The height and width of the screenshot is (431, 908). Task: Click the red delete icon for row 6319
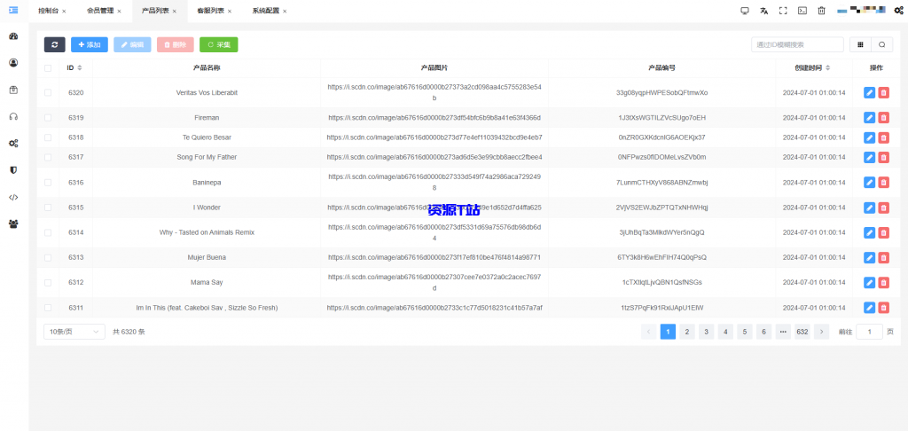click(883, 117)
